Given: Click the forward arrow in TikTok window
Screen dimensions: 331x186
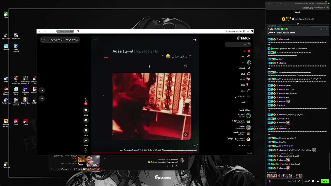Looking at the screenshot, I should coord(248,31).
